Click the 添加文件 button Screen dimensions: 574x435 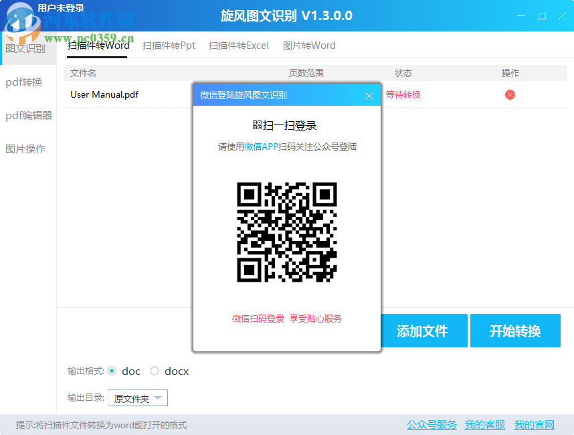424,331
